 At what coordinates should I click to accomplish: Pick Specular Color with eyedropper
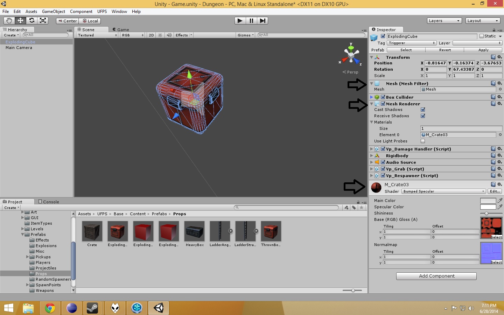500,207
